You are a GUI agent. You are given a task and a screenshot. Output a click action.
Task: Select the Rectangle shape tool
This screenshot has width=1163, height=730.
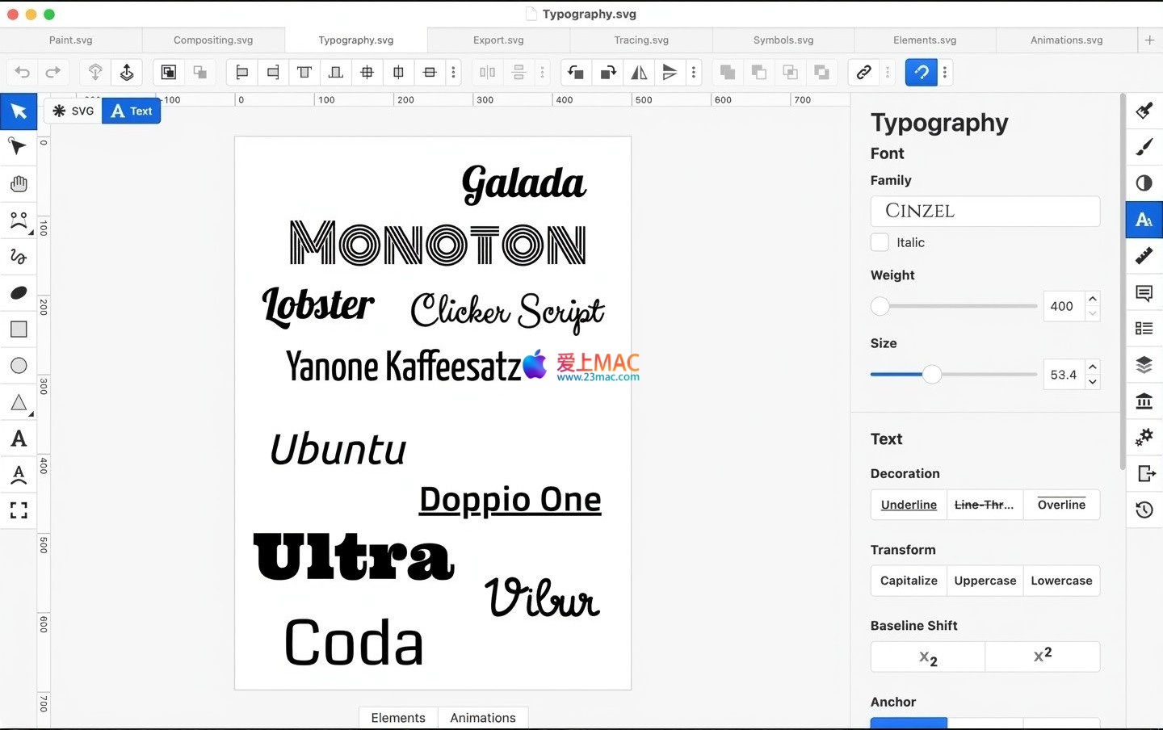[x=19, y=329]
